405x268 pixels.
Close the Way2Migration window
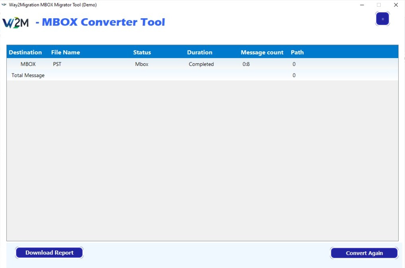pos(395,5)
